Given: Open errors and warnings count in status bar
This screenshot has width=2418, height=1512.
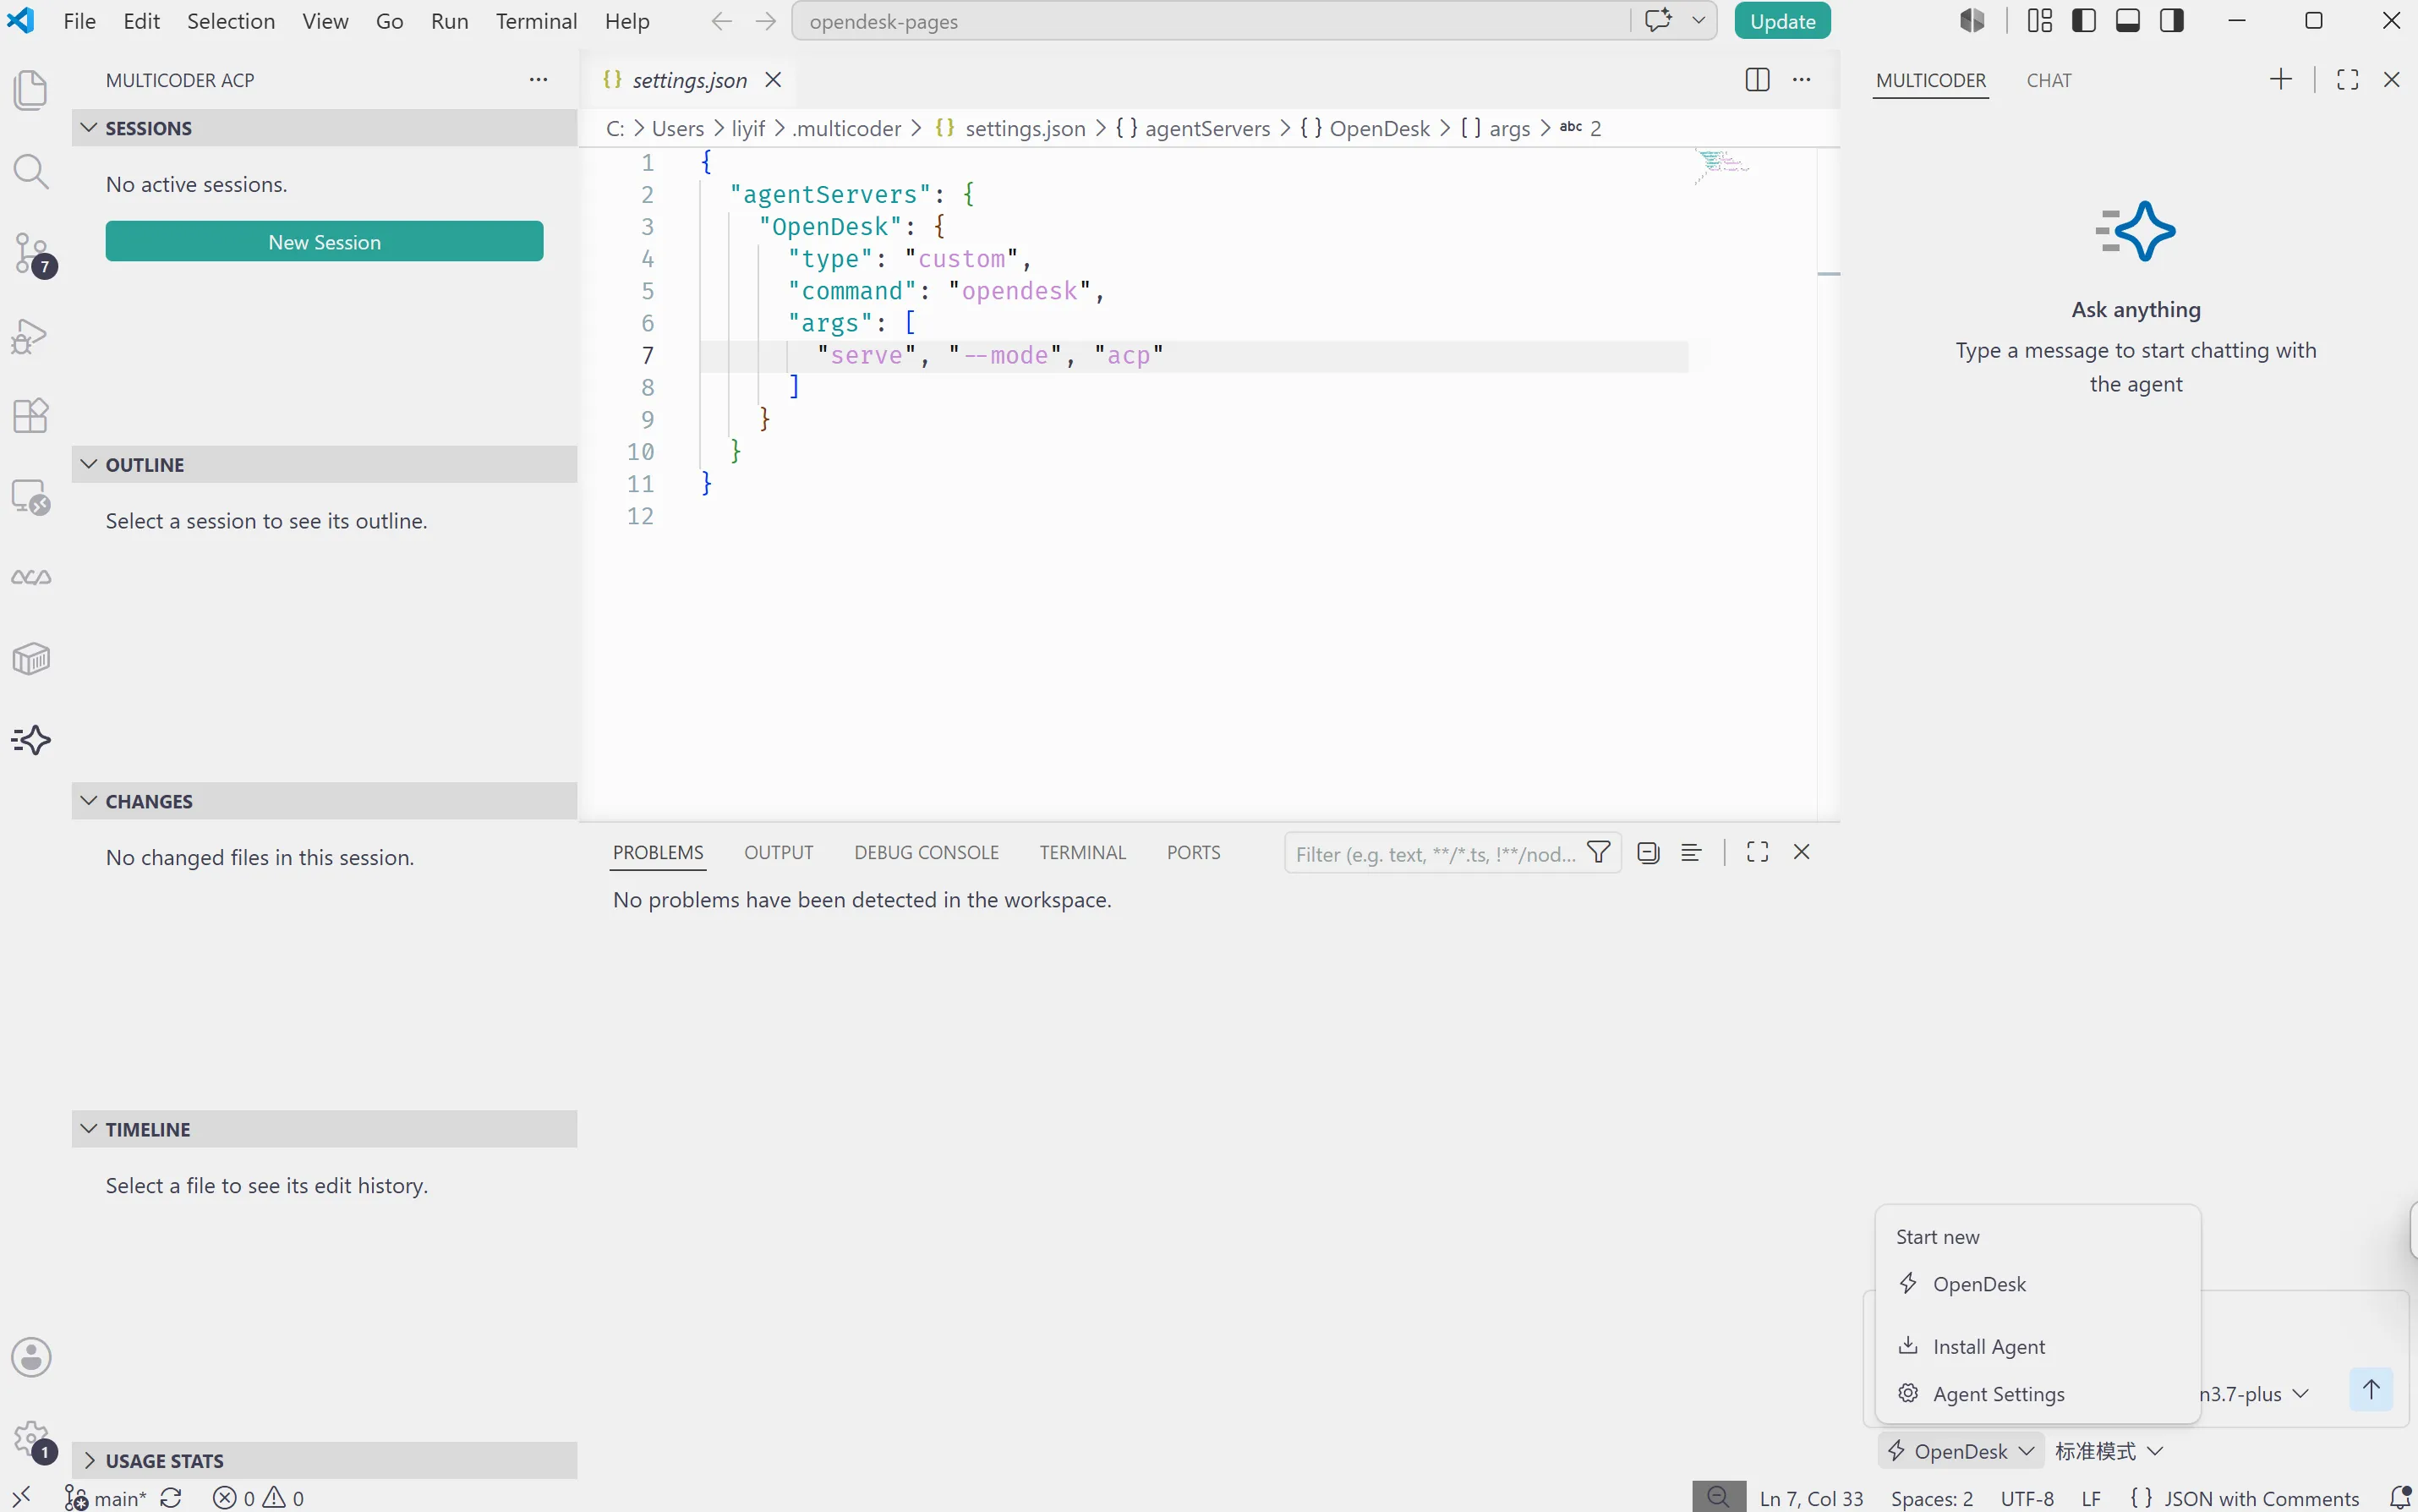Looking at the screenshot, I should pos(258,1498).
